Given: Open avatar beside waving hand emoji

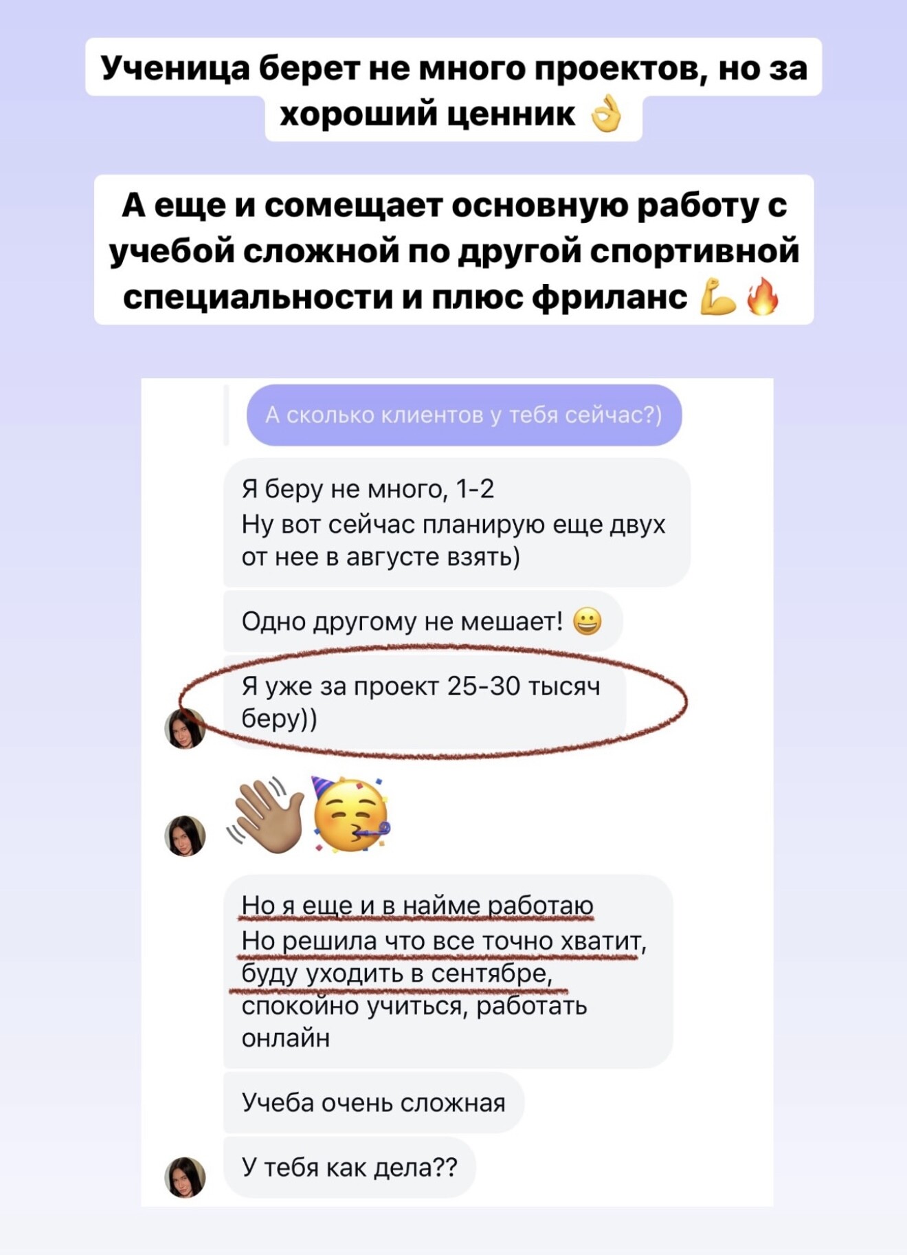Looking at the screenshot, I should 186,836.
